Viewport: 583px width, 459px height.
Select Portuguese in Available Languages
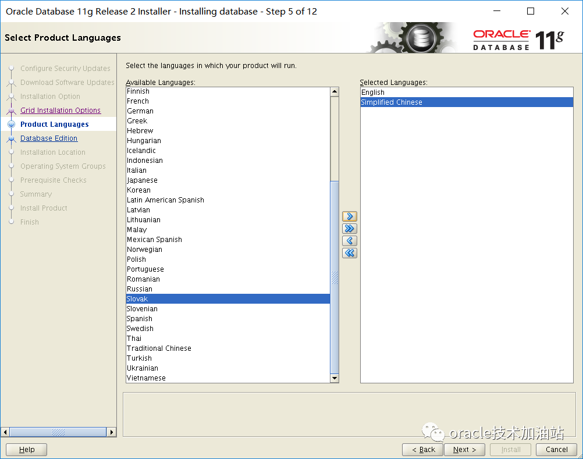coord(228,269)
